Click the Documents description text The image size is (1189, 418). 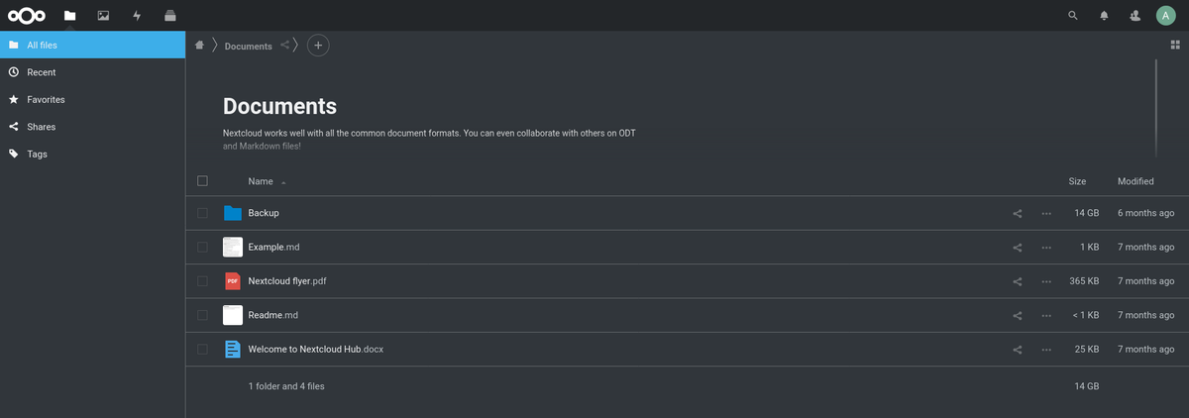[x=429, y=139]
